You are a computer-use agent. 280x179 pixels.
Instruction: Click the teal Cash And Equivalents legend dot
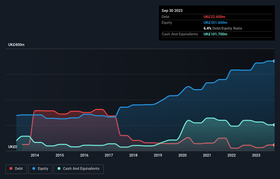(59, 168)
